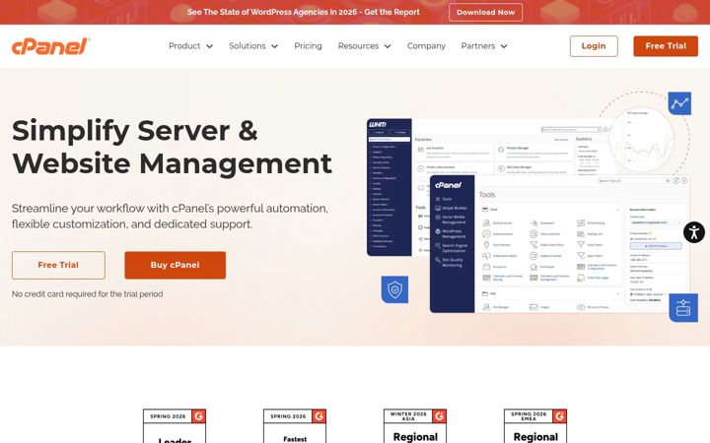Viewport: 710px width, 443px height.
Task: Go to the Pricing page
Action: 308,46
